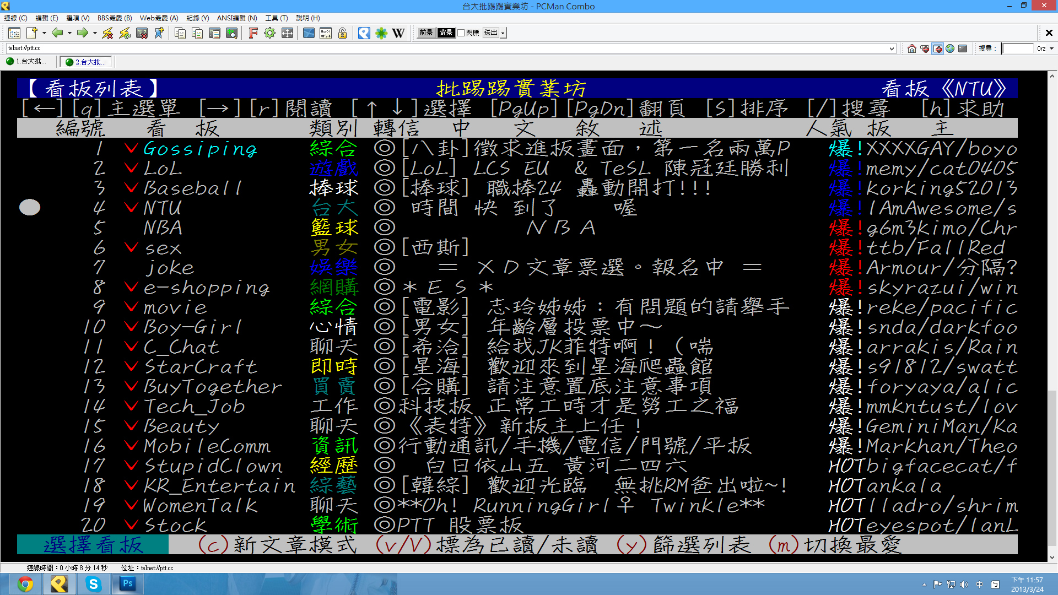The height and width of the screenshot is (595, 1058).
Task: Click the green gear settings toolbar icon
Action: [269, 33]
